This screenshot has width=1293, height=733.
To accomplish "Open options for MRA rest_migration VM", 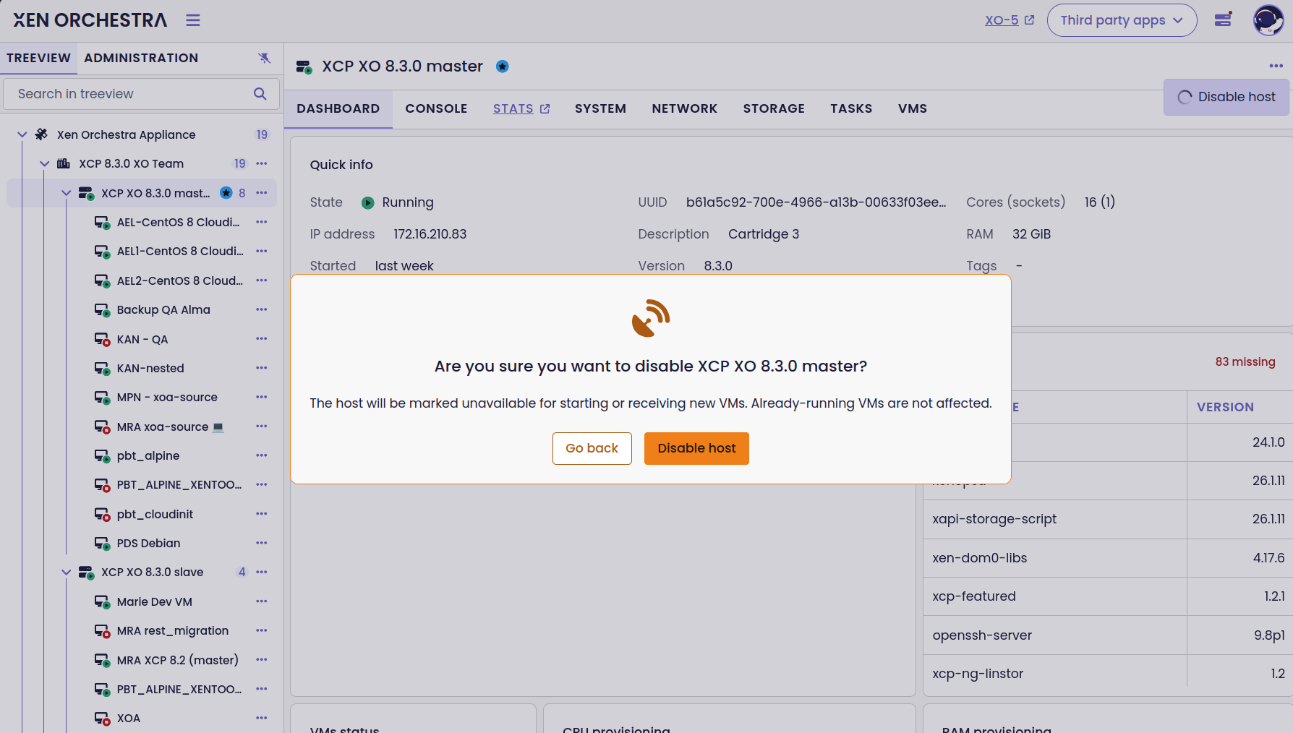I will (262, 630).
